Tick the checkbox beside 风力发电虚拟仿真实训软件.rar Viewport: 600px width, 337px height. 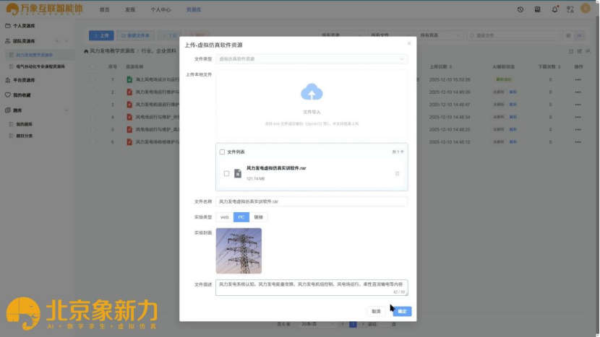click(x=227, y=173)
